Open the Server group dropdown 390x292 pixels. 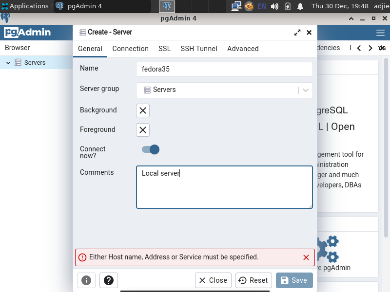click(224, 90)
